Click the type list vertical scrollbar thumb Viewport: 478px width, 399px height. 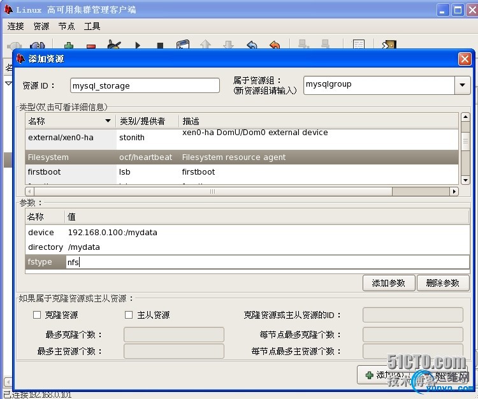pyautogui.click(x=465, y=141)
